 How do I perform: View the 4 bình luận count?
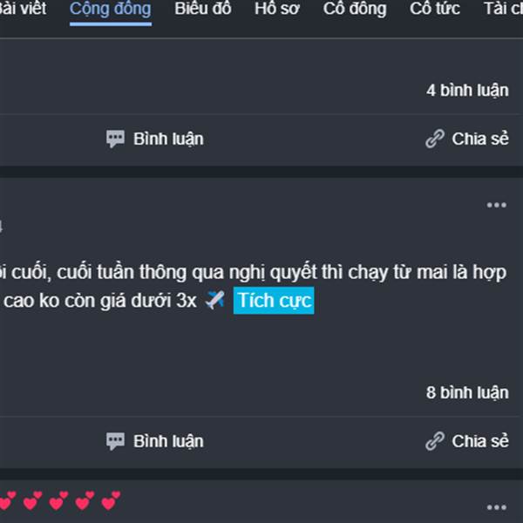coord(467,91)
